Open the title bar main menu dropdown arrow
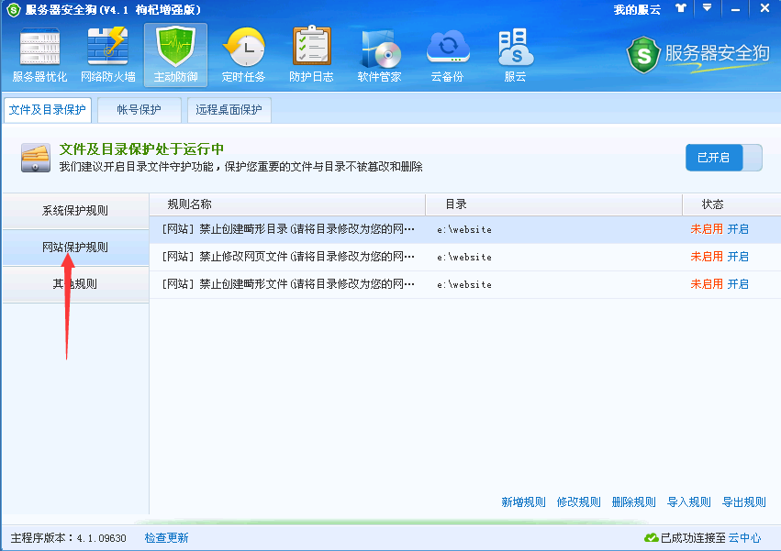 (706, 8)
